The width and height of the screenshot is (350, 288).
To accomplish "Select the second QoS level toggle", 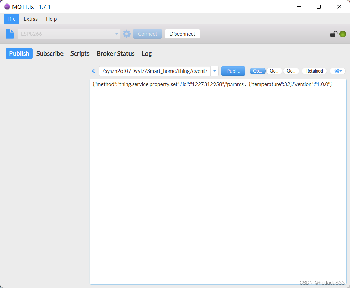I will 274,71.
